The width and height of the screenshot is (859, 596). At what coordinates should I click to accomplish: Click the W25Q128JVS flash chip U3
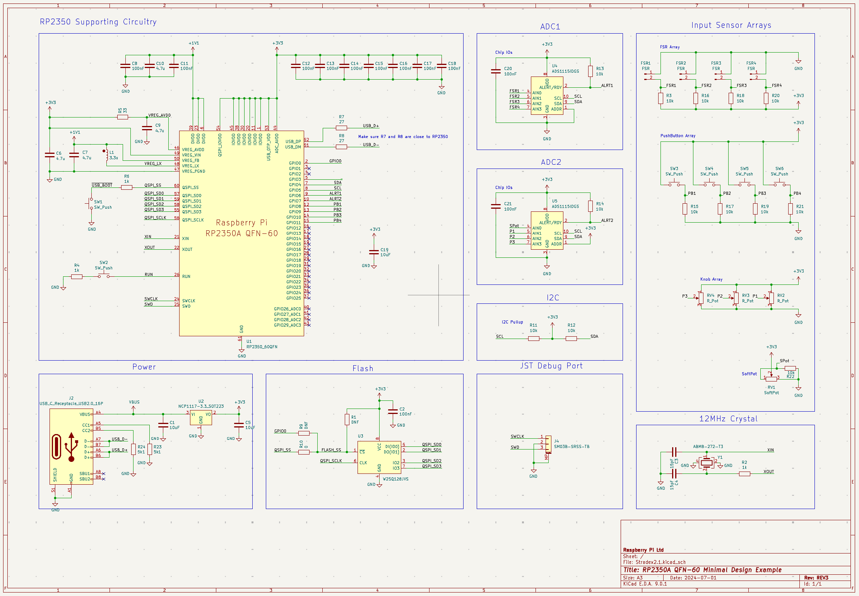click(379, 457)
